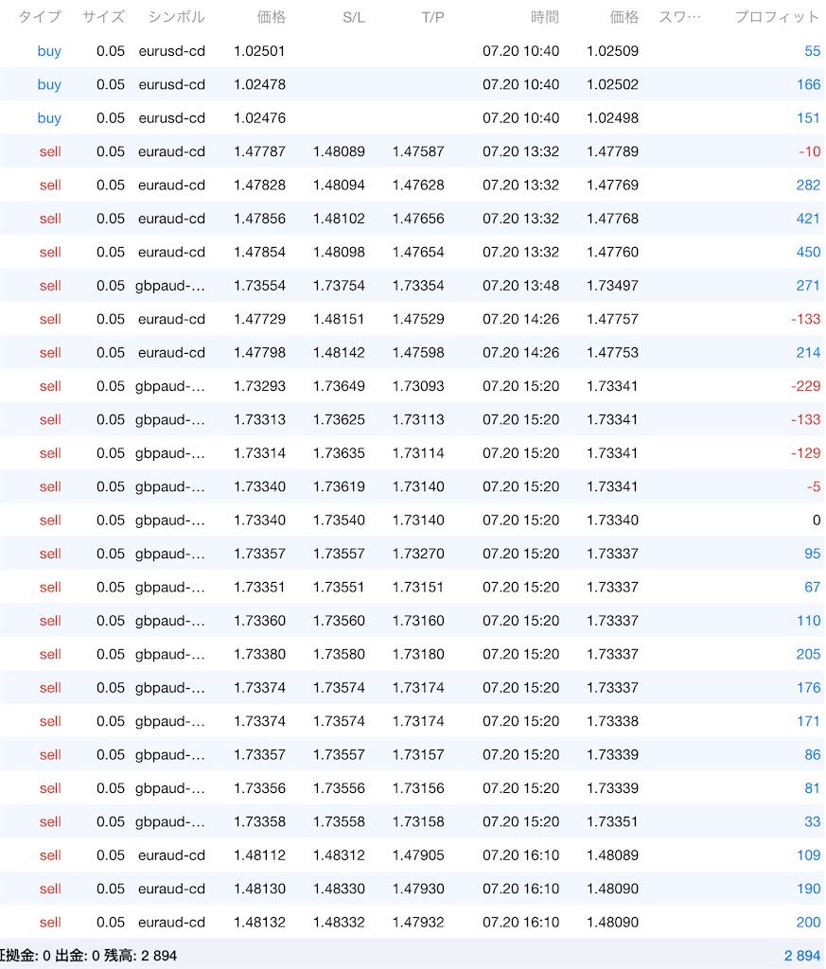Tap the profit value 86

[x=813, y=754]
